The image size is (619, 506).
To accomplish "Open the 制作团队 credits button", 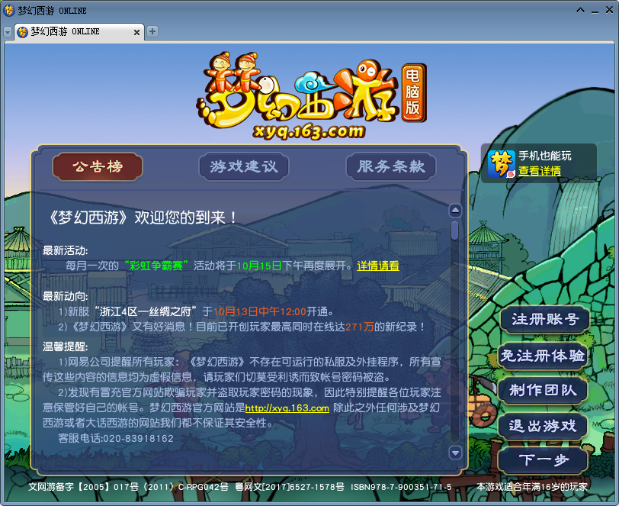I will coord(543,391).
